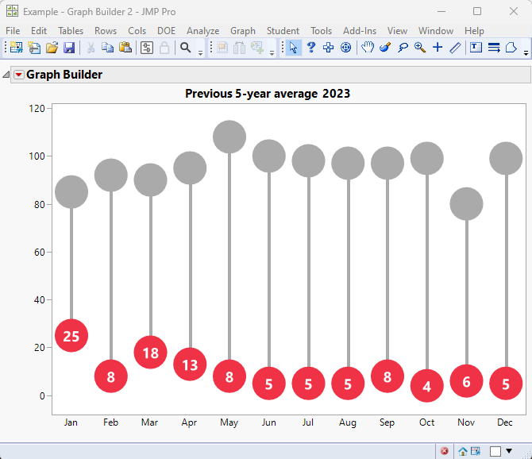The height and width of the screenshot is (459, 532).
Task: Activate the Line drawing tool
Action: [455, 47]
